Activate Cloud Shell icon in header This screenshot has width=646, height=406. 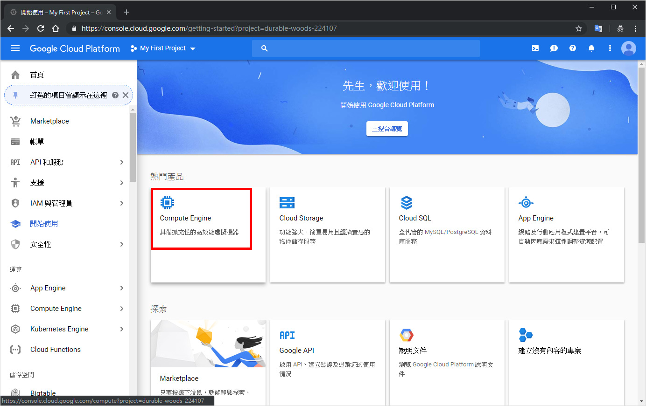click(535, 48)
